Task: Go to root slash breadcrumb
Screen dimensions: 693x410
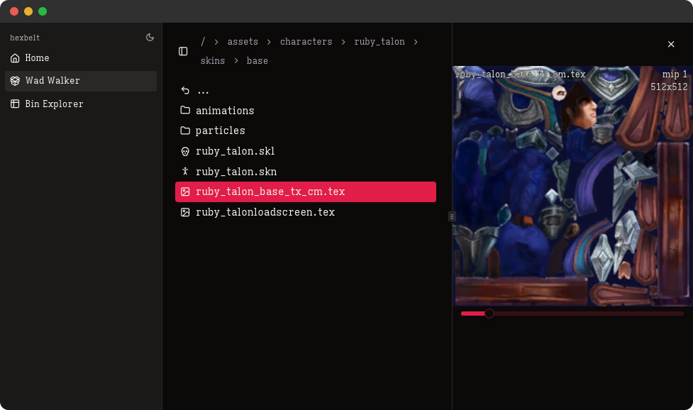Action: point(203,42)
